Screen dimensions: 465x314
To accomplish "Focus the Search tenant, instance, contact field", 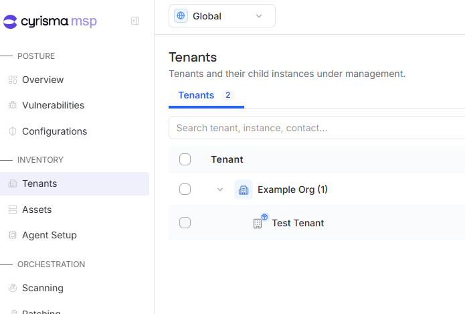I will coord(316,128).
